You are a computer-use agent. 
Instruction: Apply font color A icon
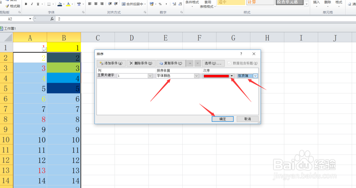click(68, 4)
